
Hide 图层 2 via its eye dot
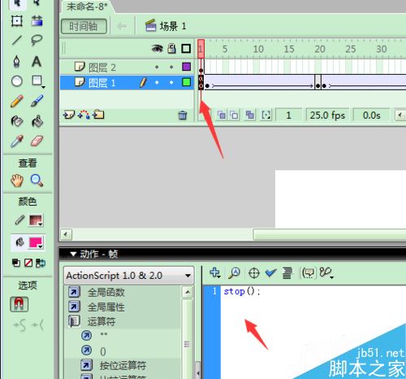(x=157, y=67)
